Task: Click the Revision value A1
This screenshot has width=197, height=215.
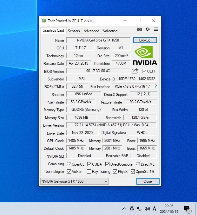Action: tap(121, 48)
